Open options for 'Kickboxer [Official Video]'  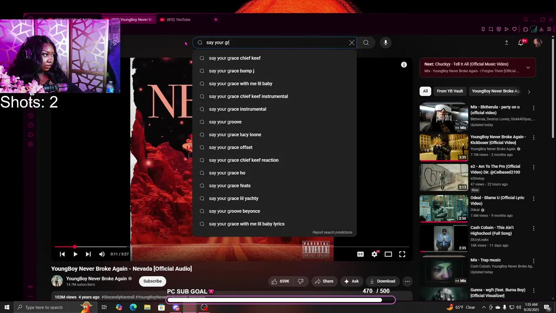click(x=534, y=138)
